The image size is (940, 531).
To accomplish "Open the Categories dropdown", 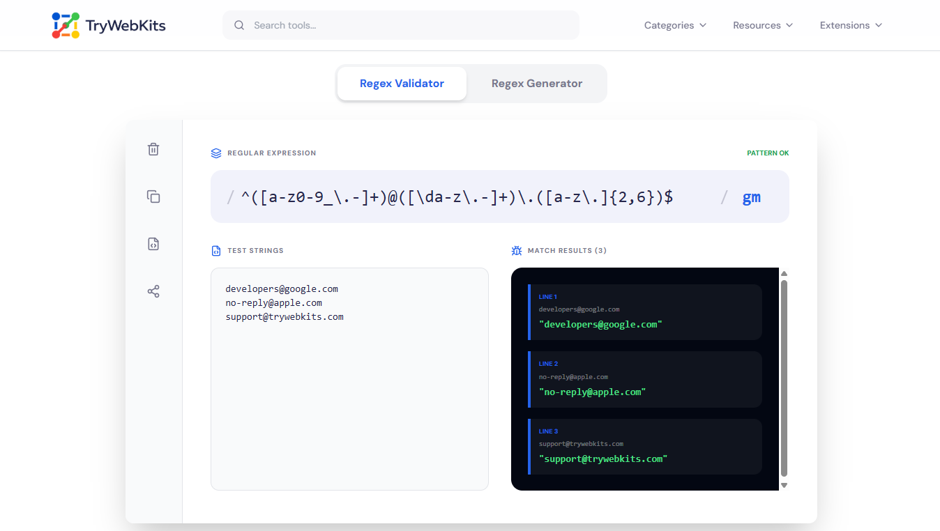I will [x=674, y=24].
